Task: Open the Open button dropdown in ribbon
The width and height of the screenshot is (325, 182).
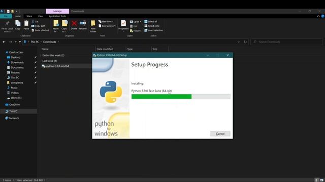Action: [x=136, y=22]
